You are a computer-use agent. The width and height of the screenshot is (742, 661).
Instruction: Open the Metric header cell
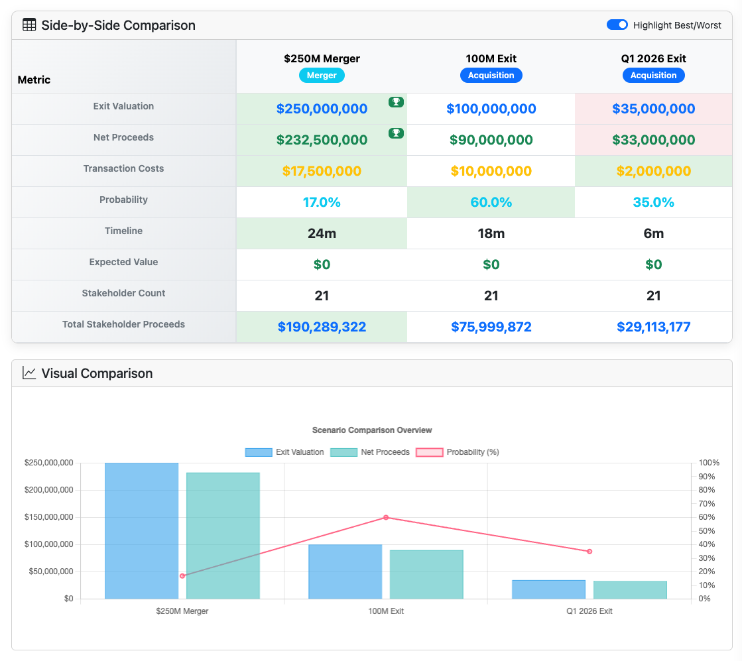34,80
